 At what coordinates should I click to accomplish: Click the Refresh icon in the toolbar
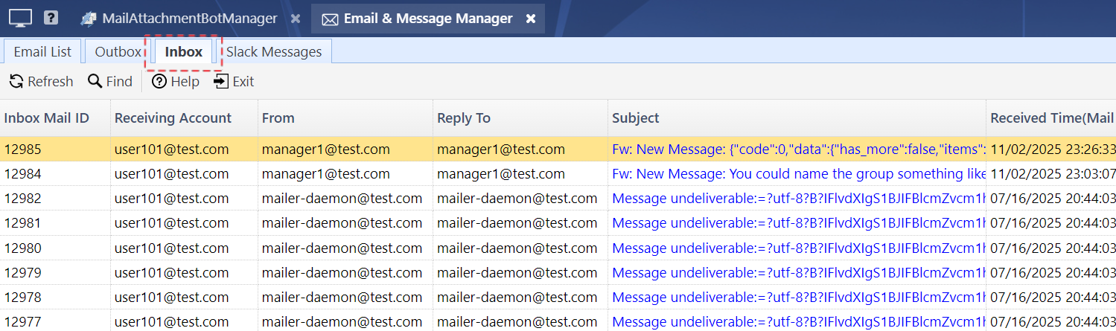16,81
